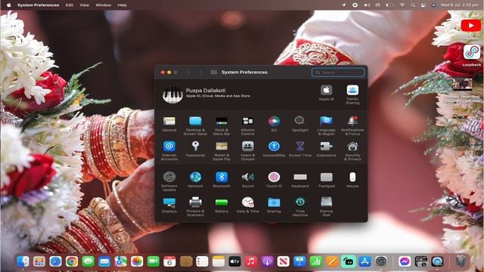484x272 pixels.
Task: Launch Google Chrome from the Dock
Action: pos(72,261)
